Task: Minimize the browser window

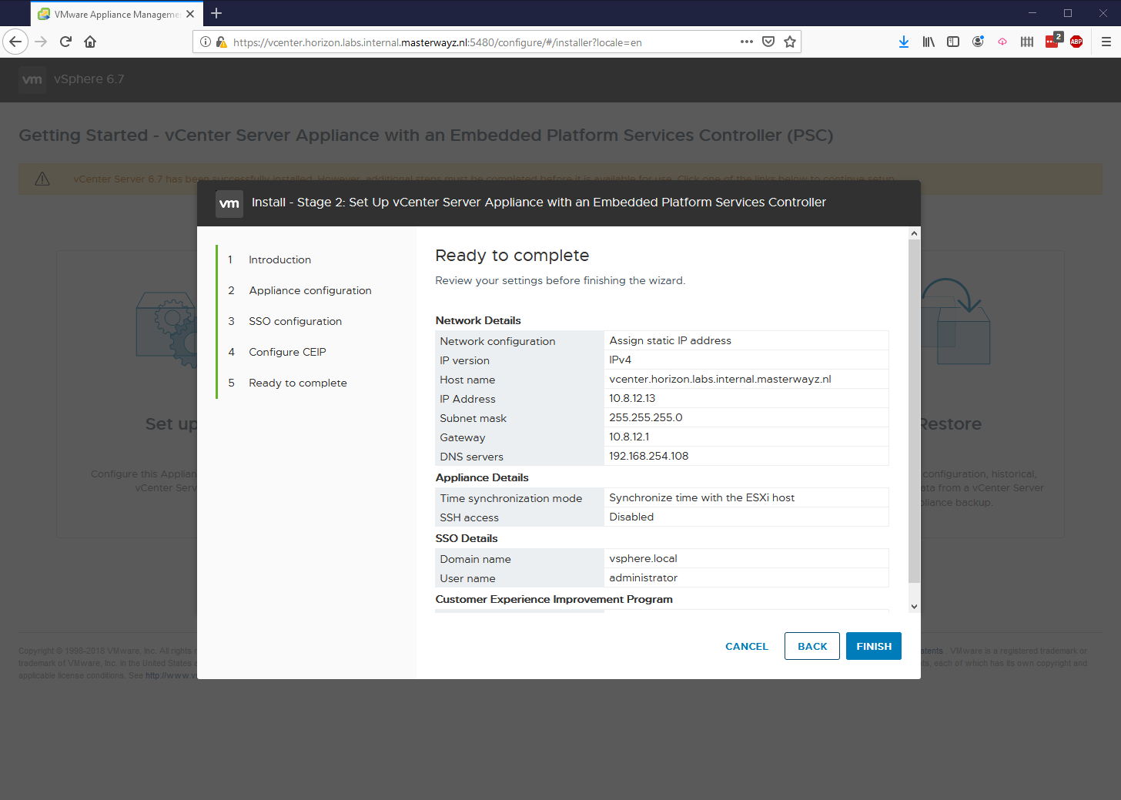Action: point(1032,13)
